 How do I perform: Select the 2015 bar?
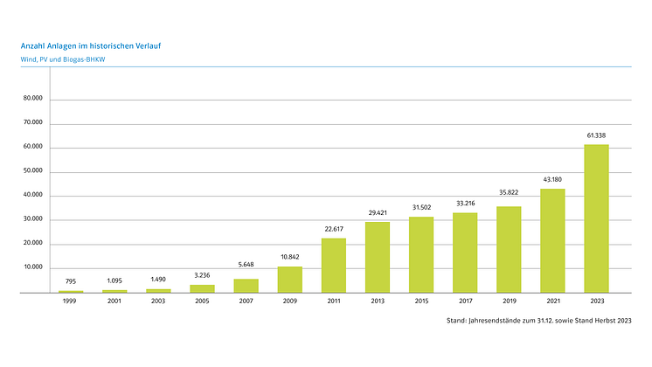tap(421, 255)
